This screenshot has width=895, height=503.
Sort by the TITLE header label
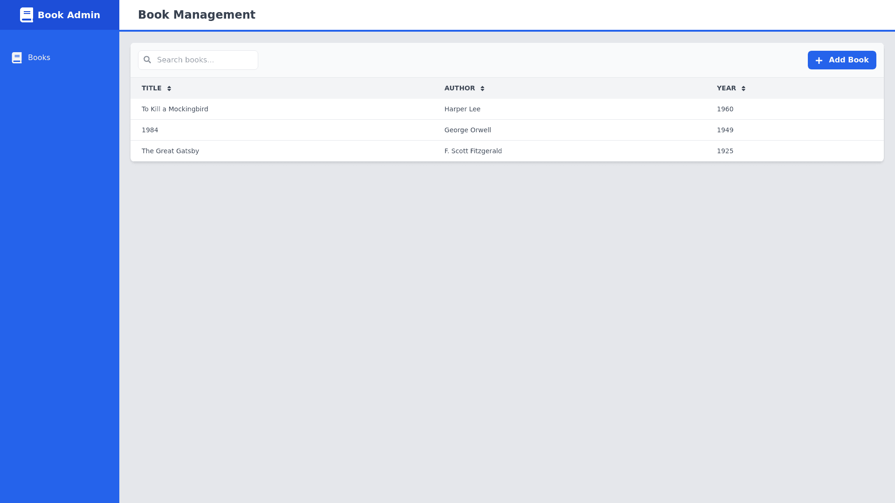151,88
